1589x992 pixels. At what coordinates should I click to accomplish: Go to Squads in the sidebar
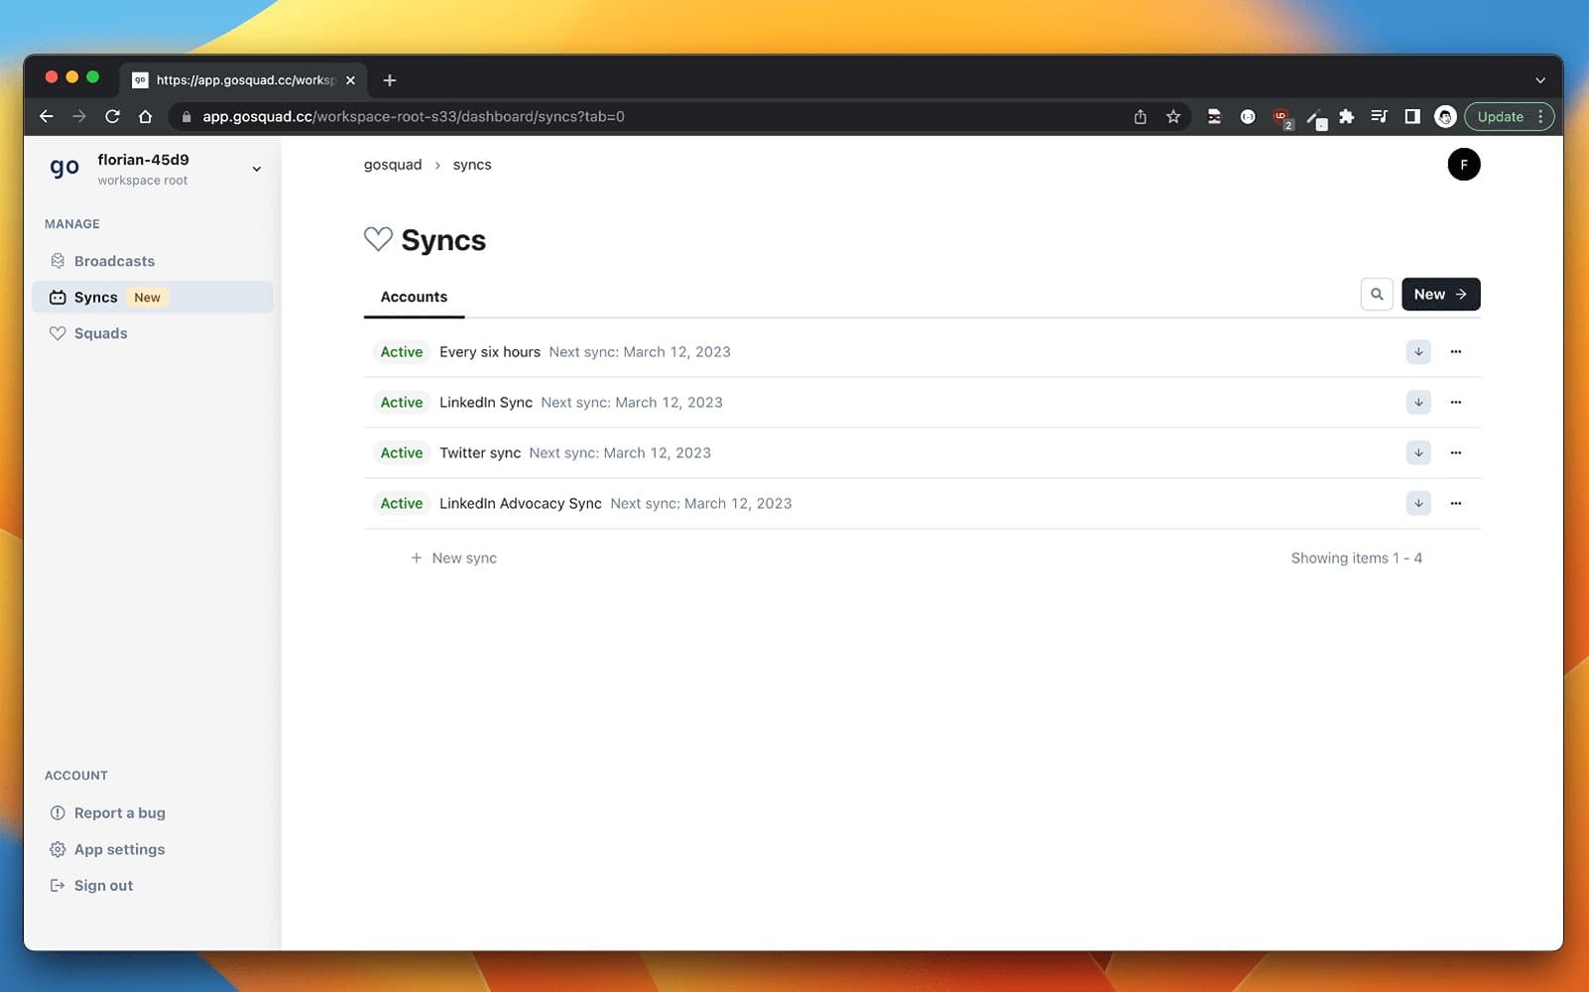[100, 333]
